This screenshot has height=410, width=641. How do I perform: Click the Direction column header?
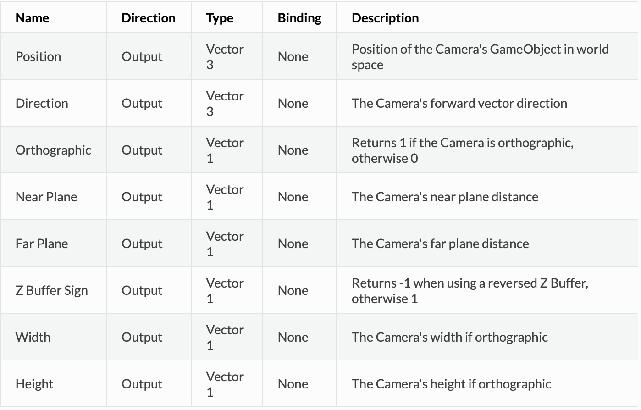click(149, 18)
